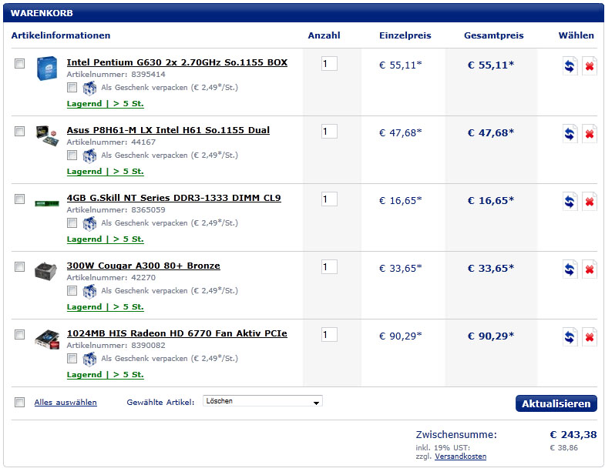Image resolution: width=605 pixels, height=475 pixels.
Task: Click Lagernd stock link under HIS Radeon HD 6770
Action: pyautogui.click(x=106, y=375)
